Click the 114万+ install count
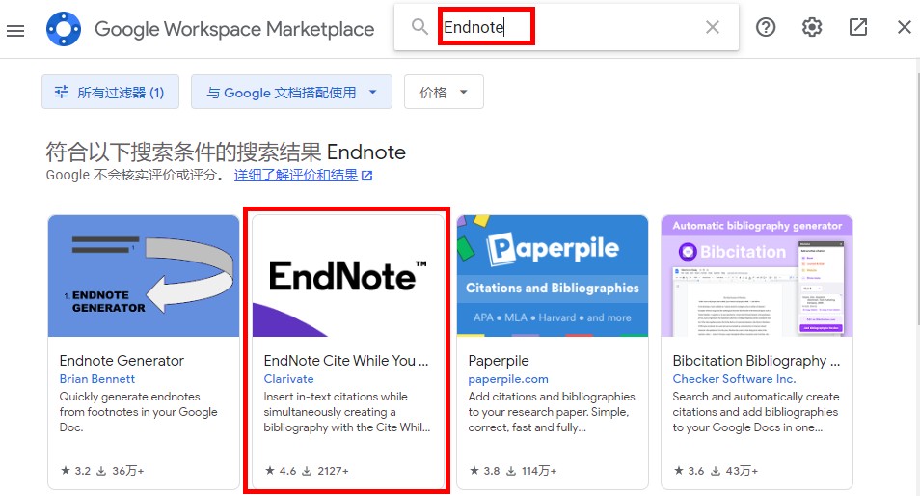Viewport: 920px width, 496px height. (531, 471)
